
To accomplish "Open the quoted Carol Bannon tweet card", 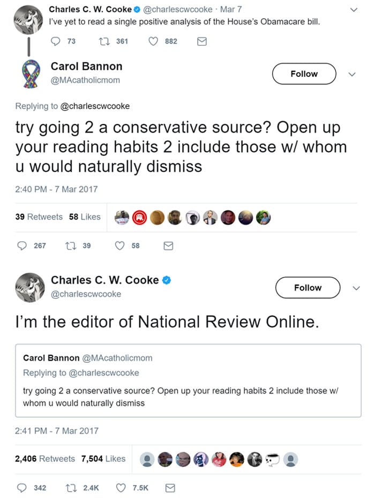I will click(188, 381).
